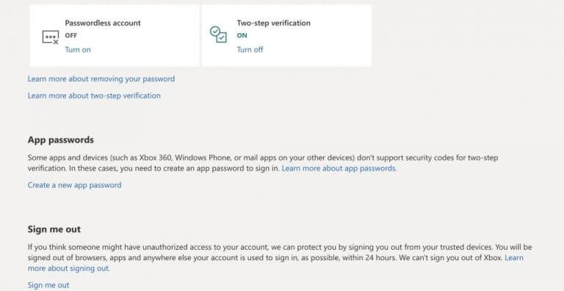
Task: Click the App passwords section heading
Action: [61, 140]
